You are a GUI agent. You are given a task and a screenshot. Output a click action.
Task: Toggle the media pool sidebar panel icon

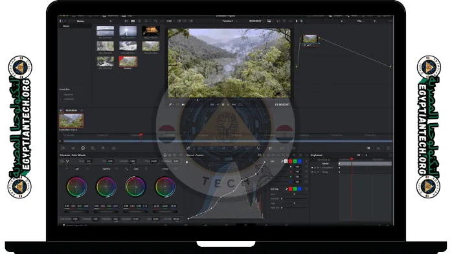[61, 21]
